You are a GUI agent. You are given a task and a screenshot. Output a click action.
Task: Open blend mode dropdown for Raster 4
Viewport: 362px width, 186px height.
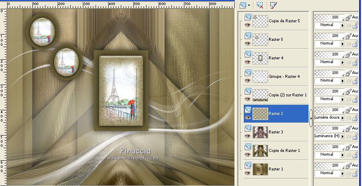(x=342, y=62)
